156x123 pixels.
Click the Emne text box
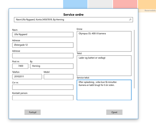pos(104,41)
